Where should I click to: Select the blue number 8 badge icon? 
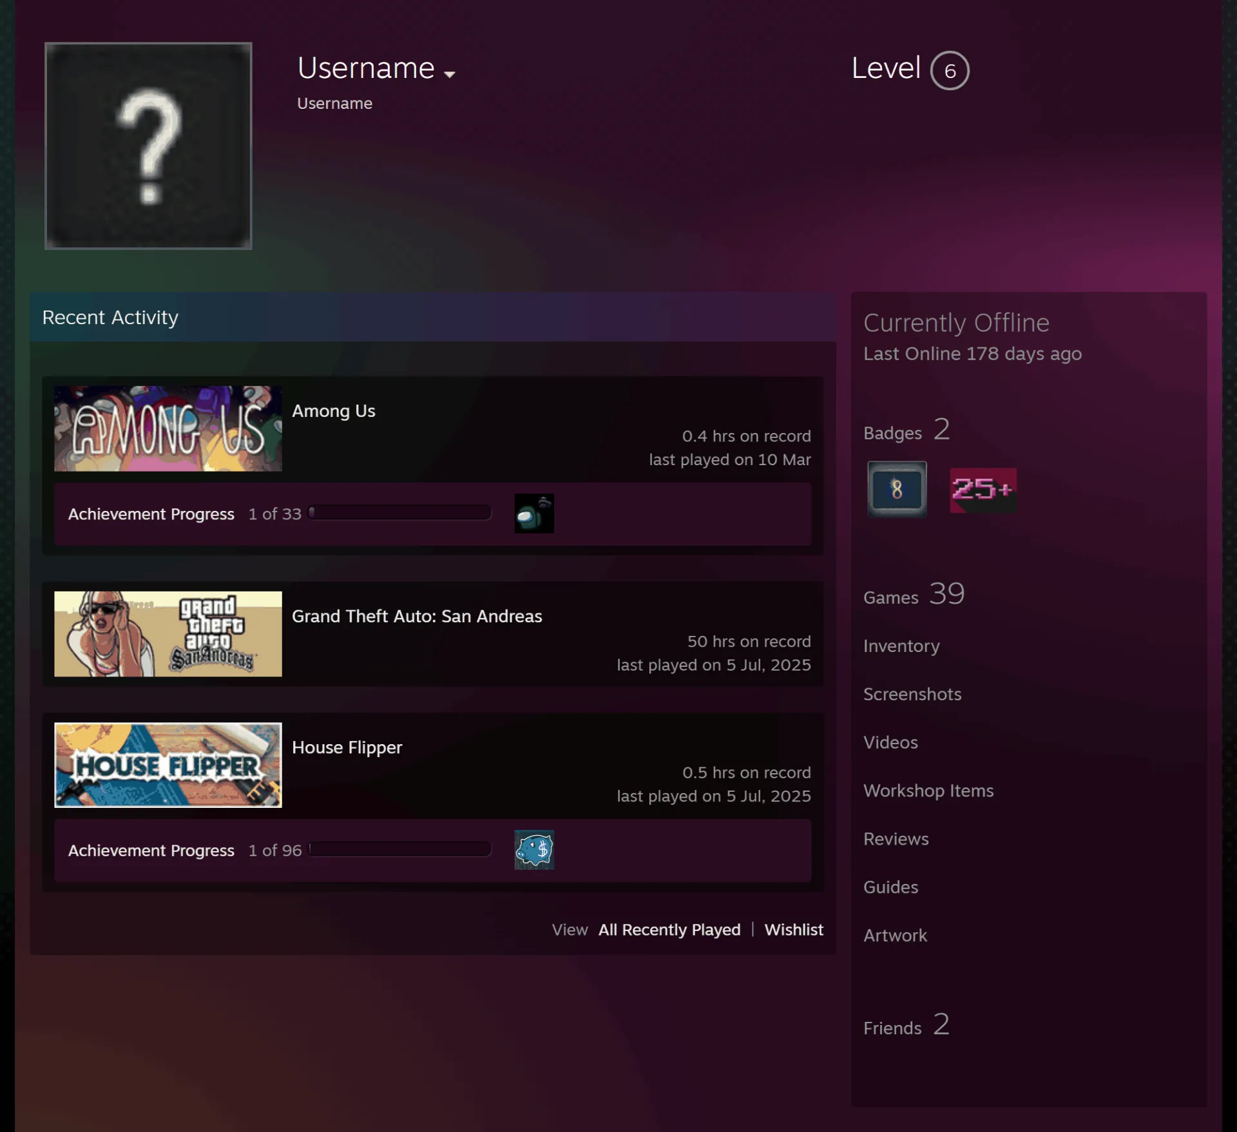pyautogui.click(x=897, y=490)
